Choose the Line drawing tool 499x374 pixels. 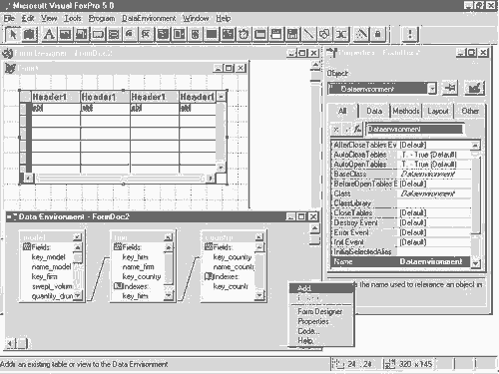coord(308,34)
